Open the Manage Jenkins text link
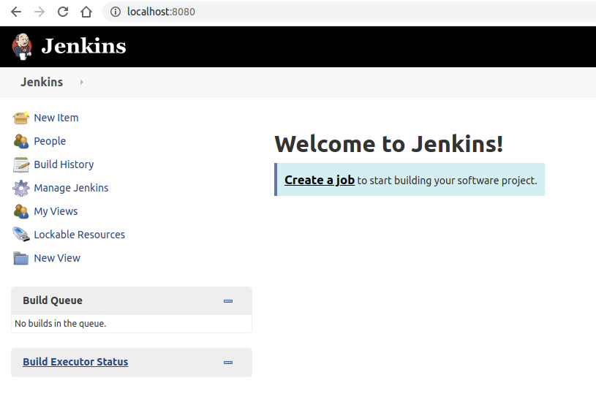The height and width of the screenshot is (394, 596). tap(71, 188)
